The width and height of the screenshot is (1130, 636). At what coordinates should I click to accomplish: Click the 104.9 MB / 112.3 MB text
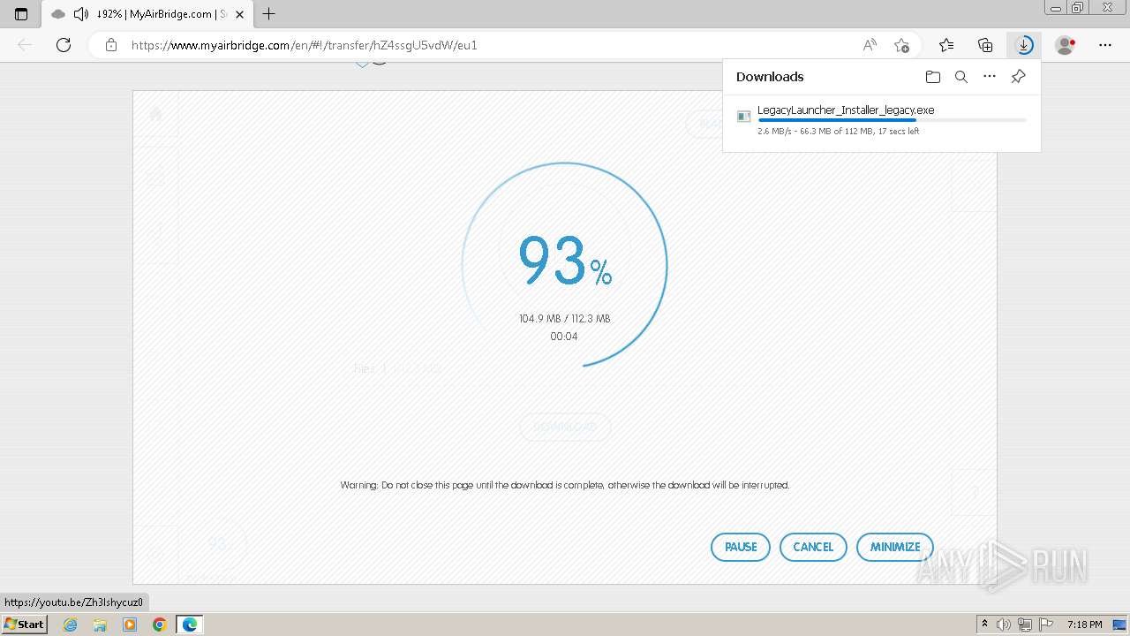pos(565,319)
